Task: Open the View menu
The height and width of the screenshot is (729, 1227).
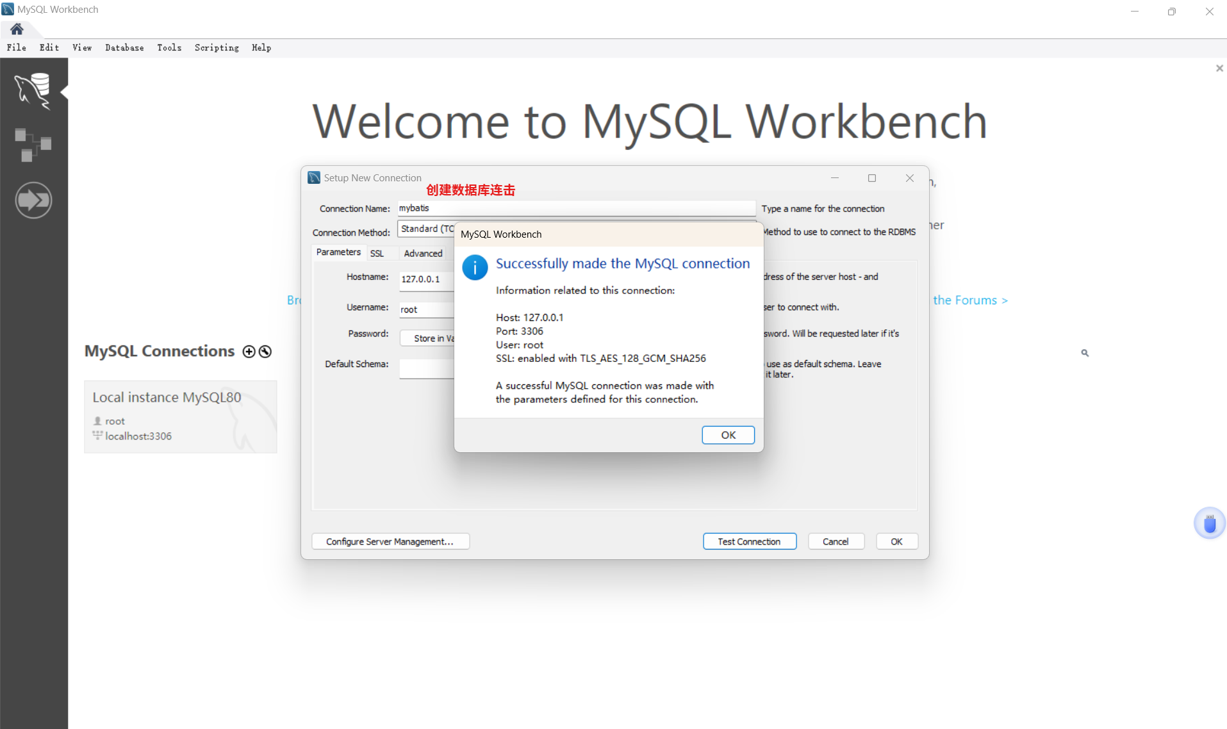Action: pyautogui.click(x=82, y=47)
